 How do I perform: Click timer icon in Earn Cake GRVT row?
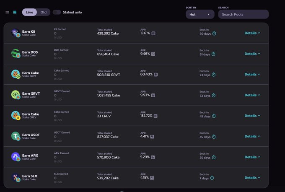click(214, 75)
